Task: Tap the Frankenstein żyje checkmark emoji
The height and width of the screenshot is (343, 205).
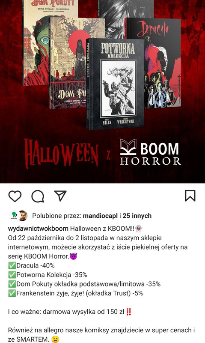Action: click(12, 293)
